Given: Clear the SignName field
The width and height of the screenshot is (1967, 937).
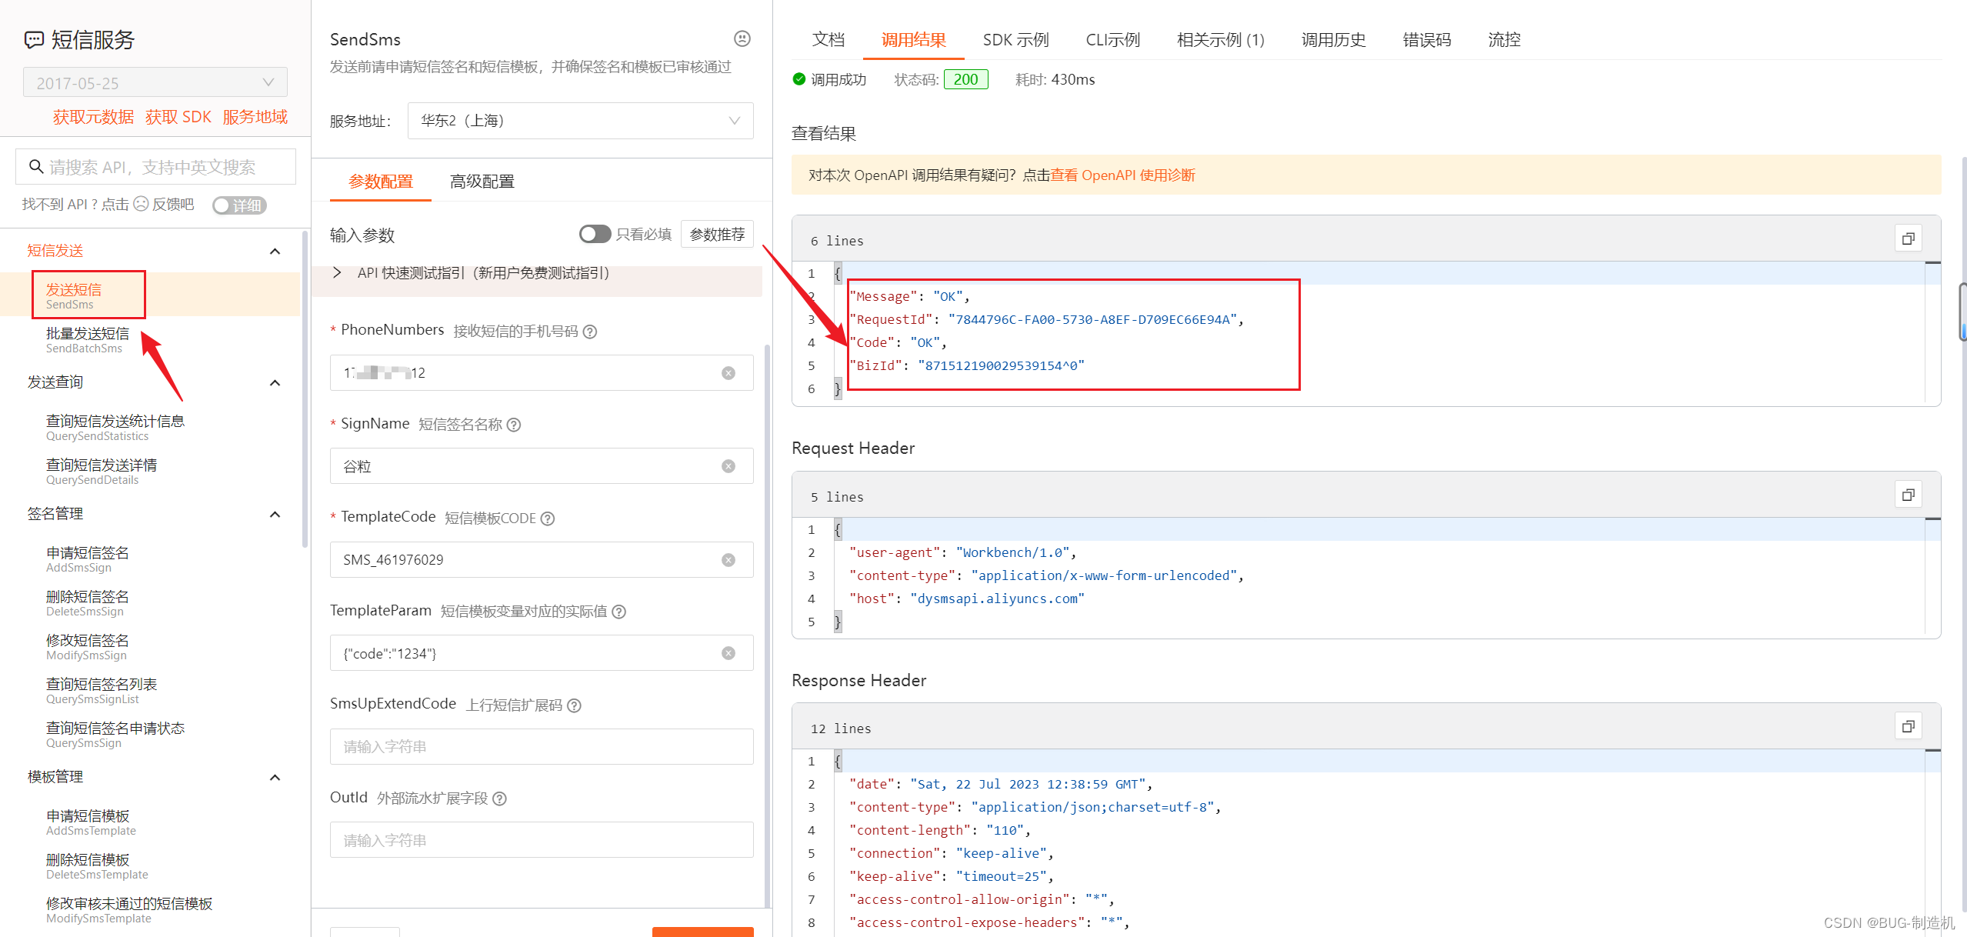Looking at the screenshot, I should [x=728, y=466].
